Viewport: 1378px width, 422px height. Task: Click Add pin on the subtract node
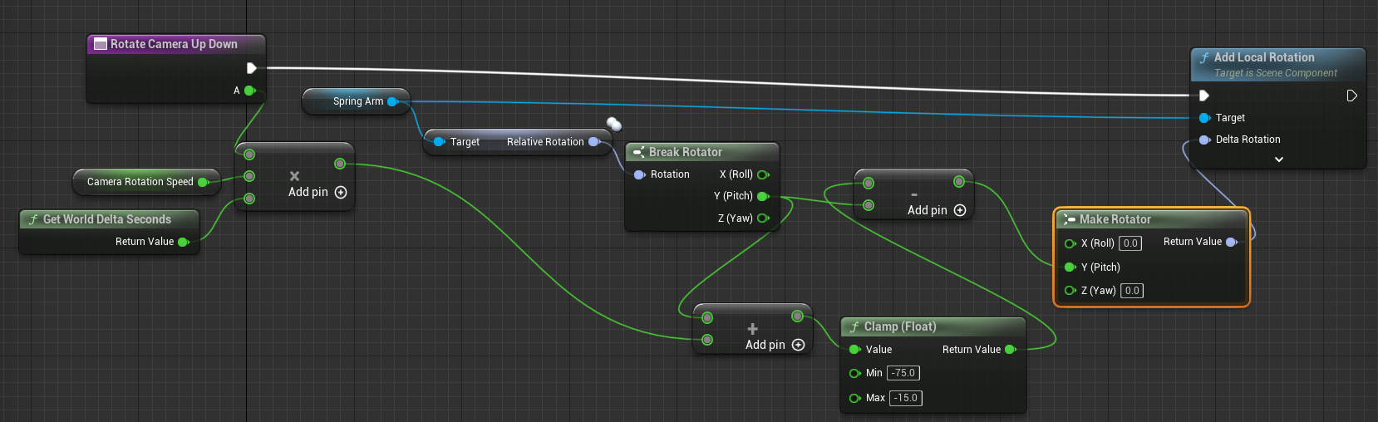(937, 210)
